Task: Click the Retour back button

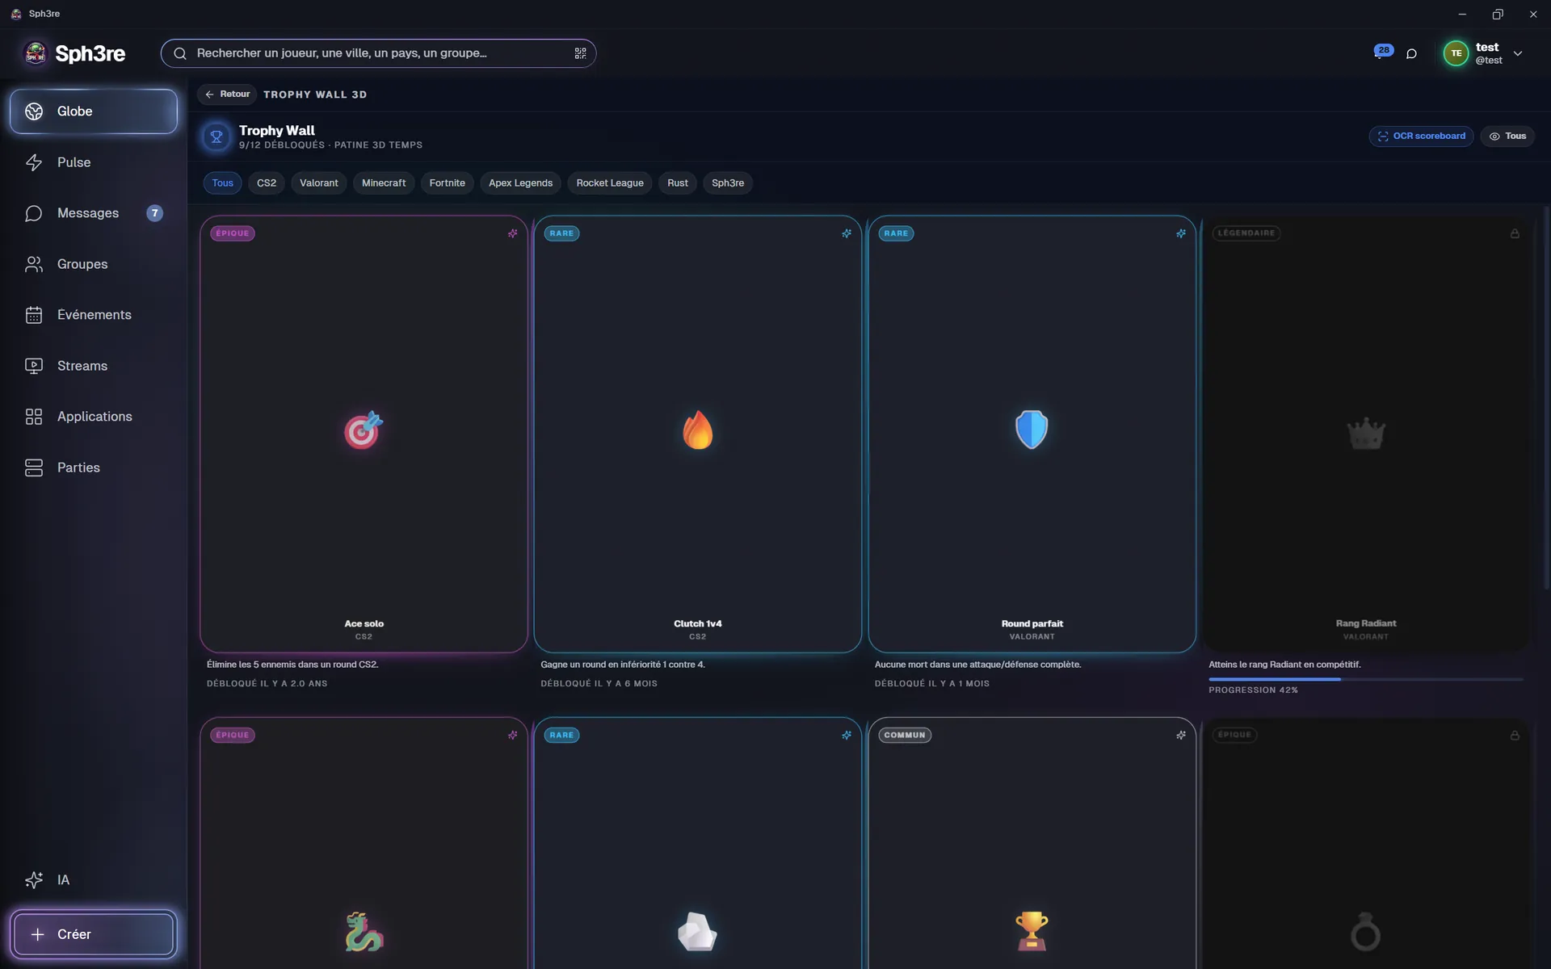Action: pos(227,94)
